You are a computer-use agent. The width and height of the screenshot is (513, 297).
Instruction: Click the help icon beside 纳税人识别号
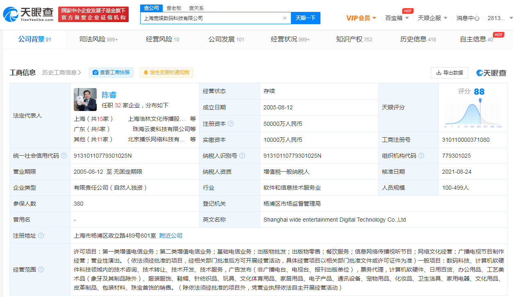point(242,156)
